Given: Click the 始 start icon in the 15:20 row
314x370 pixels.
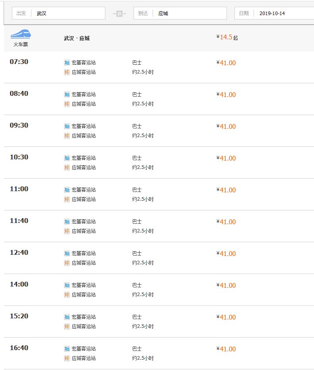Looking at the screenshot, I should click(x=67, y=317).
